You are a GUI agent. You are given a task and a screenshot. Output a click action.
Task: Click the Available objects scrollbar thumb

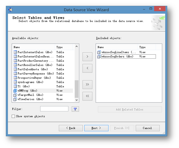tap(76, 89)
